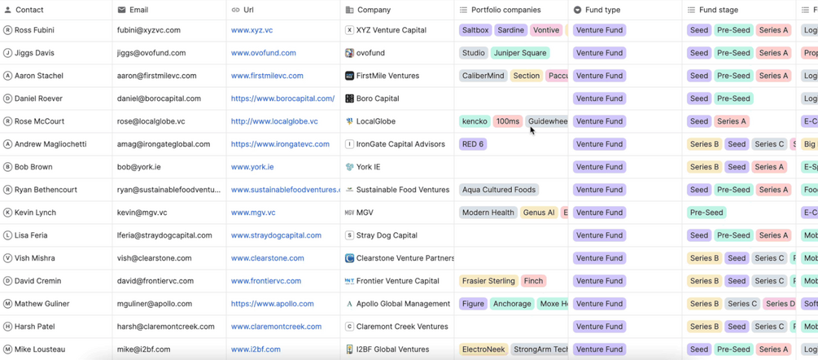The width and height of the screenshot is (818, 360).
Task: Open the www.straydogcapital.com link
Action: [276, 235]
